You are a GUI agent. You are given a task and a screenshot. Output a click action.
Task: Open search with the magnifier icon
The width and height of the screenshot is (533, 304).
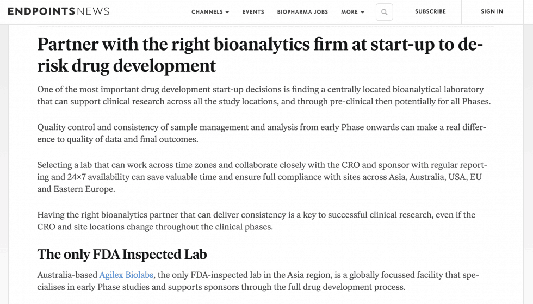384,12
